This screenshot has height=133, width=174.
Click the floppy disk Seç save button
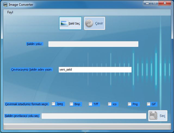pos(158,116)
